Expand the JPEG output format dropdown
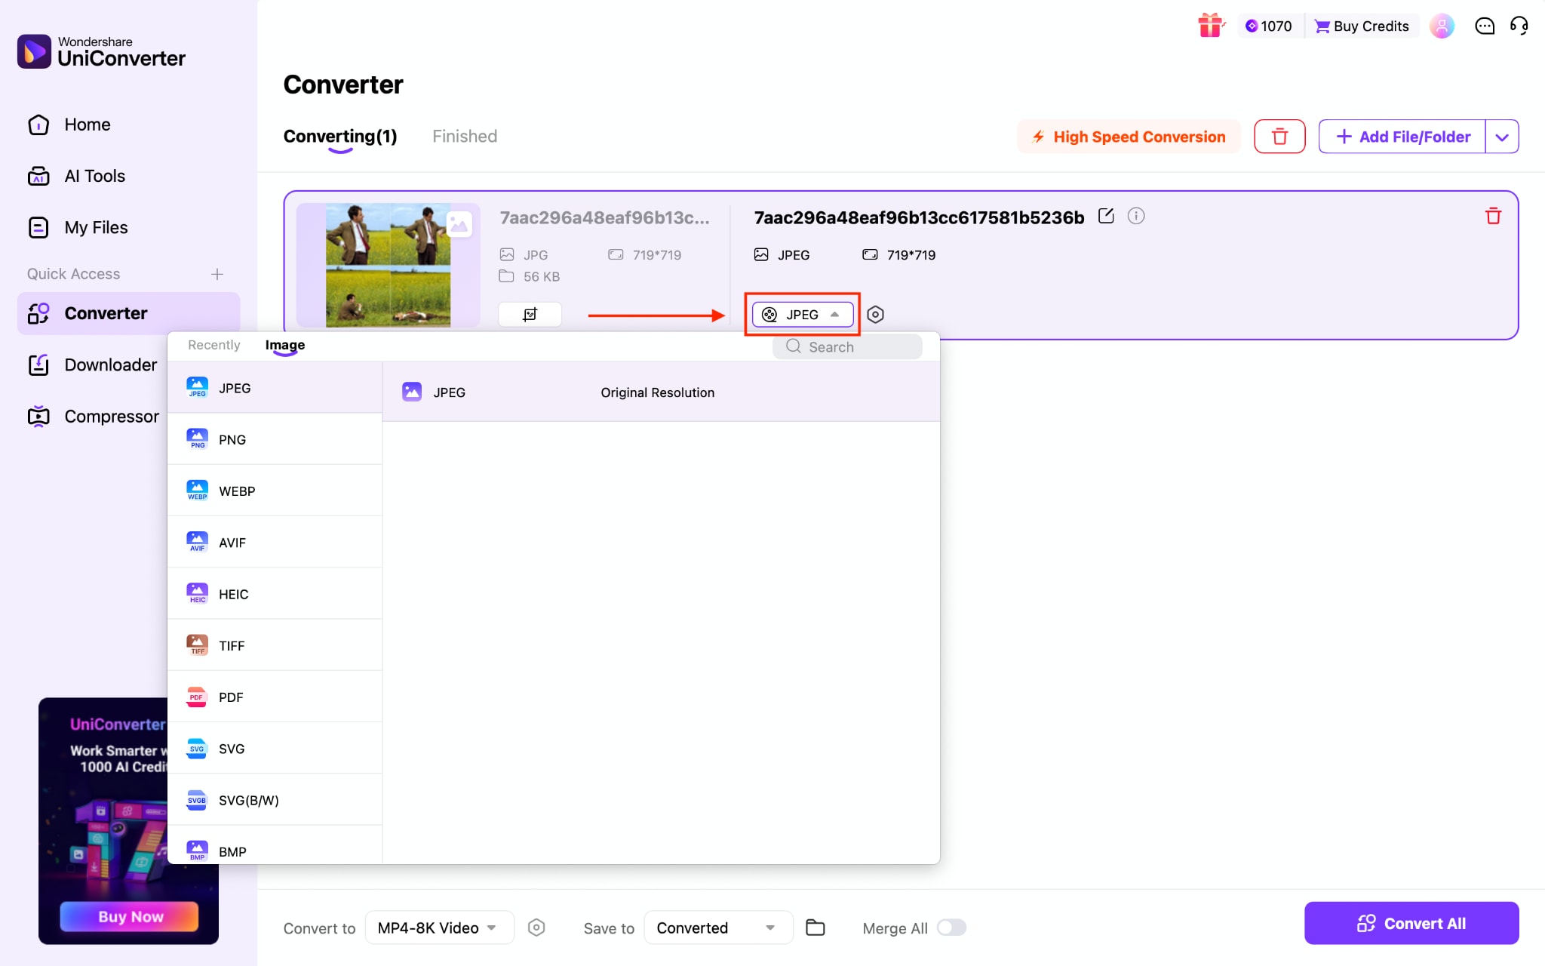This screenshot has width=1545, height=966. 802,314
